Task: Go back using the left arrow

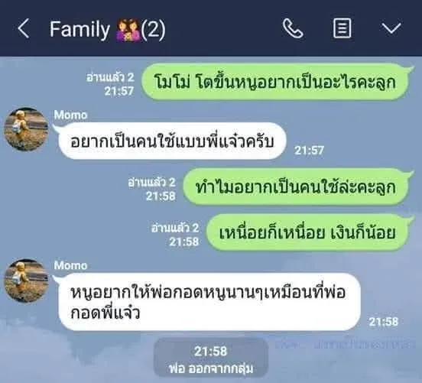Action: (24, 28)
